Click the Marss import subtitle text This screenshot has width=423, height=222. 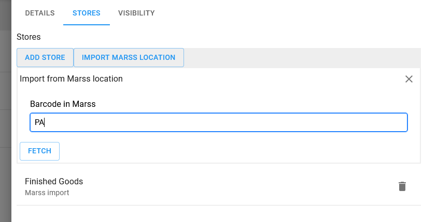(47, 193)
